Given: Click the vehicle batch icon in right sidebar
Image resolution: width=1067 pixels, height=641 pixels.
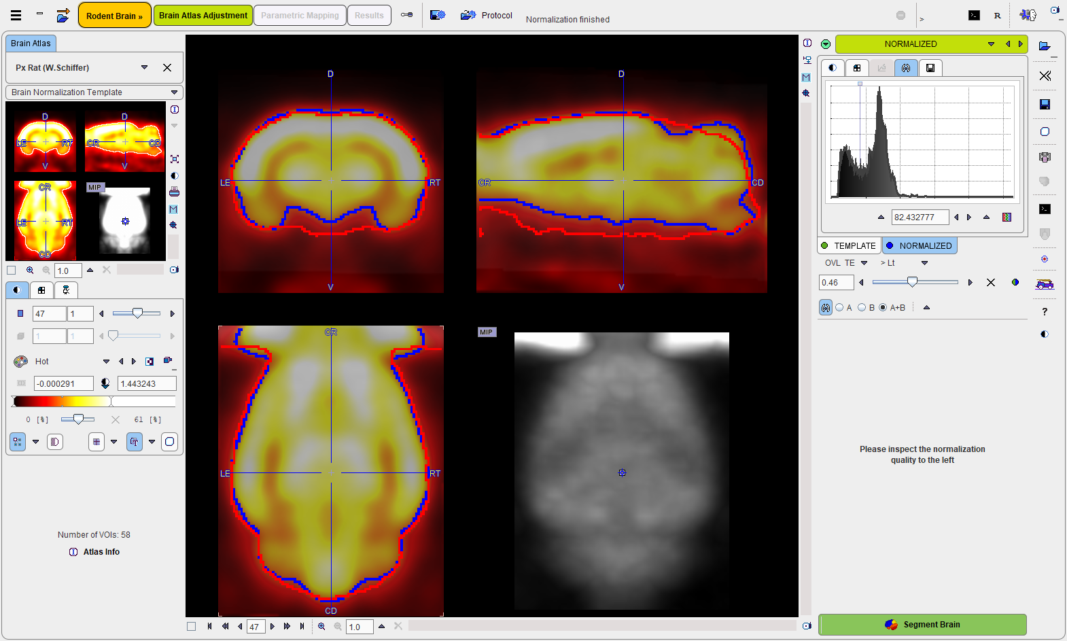Looking at the screenshot, I should point(1045,285).
